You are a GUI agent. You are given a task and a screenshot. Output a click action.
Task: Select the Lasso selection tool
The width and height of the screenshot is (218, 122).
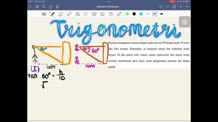click(x=86, y=14)
